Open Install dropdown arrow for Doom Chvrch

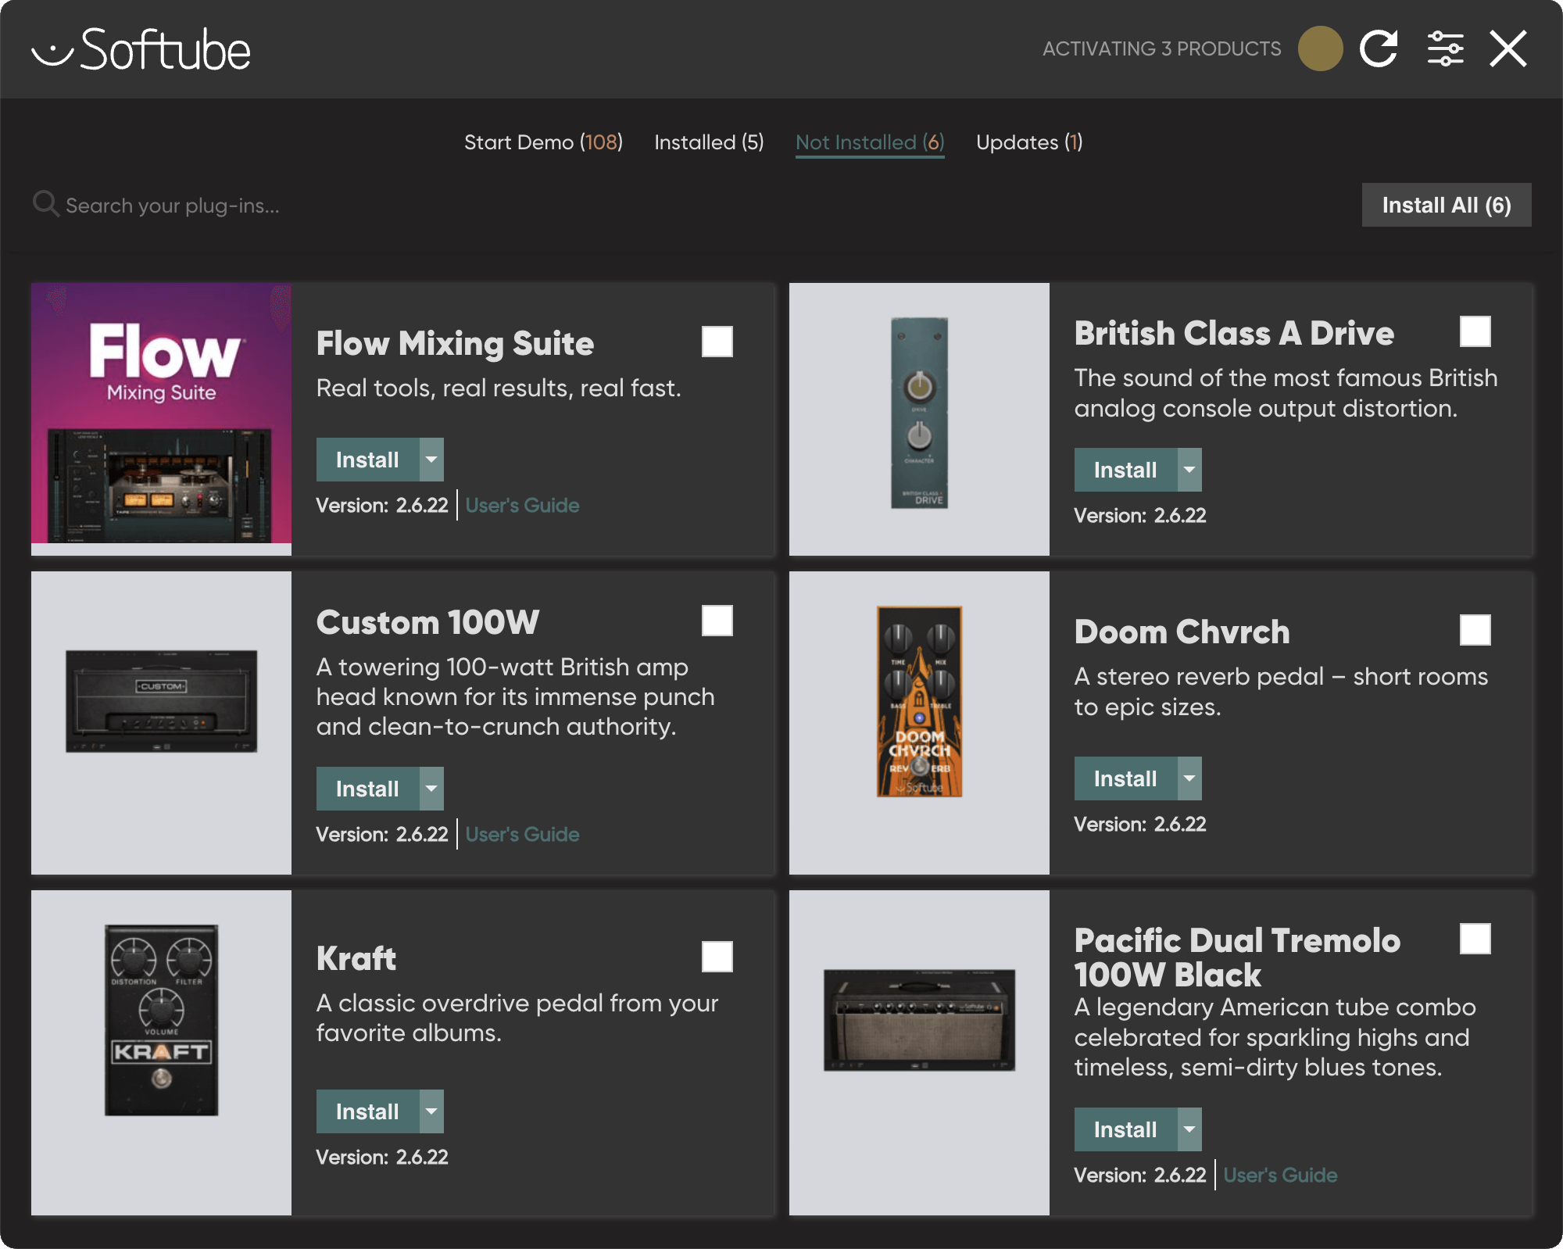[x=1189, y=778]
